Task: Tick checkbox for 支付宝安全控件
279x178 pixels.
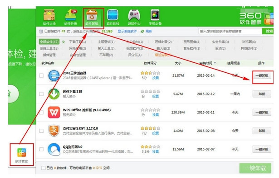Action: (41, 131)
